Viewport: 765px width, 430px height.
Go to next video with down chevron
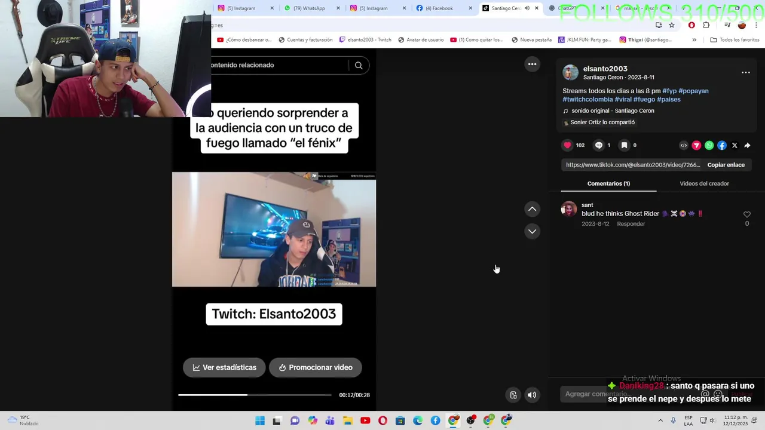tap(532, 231)
